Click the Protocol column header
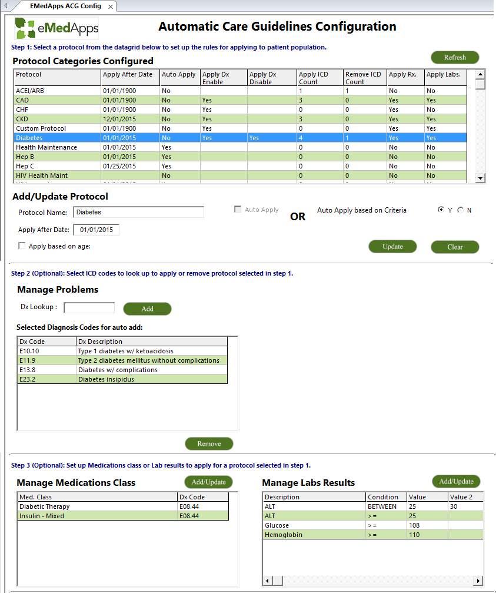496x593 pixels. (58, 78)
